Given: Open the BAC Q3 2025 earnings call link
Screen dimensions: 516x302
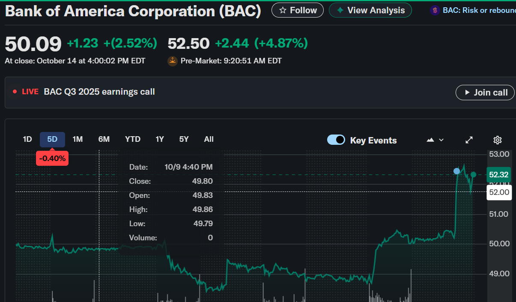Looking at the screenshot, I should coord(99,92).
